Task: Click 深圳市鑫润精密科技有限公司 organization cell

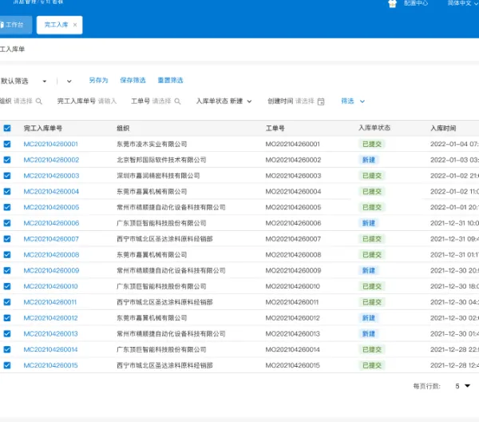Action: (158, 176)
